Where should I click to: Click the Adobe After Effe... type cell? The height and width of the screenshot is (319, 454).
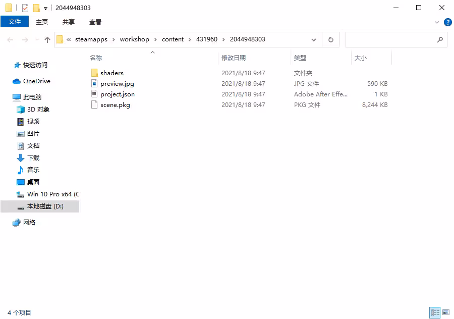pyautogui.click(x=321, y=94)
